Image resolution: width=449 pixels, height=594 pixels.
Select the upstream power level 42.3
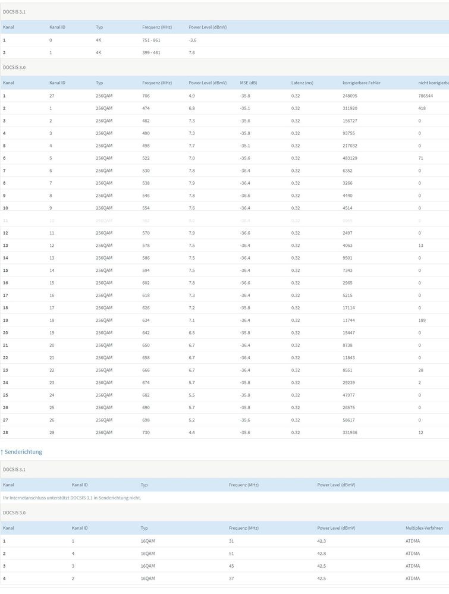coord(322,541)
